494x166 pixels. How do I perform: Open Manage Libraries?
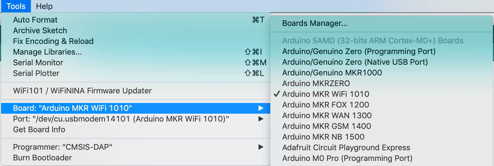[x=47, y=52]
